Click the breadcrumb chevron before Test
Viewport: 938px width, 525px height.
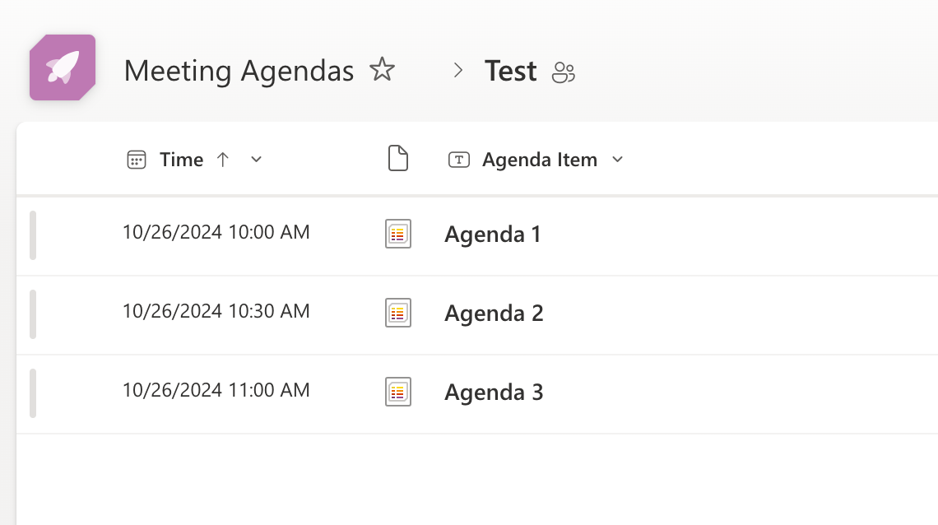[x=458, y=71]
